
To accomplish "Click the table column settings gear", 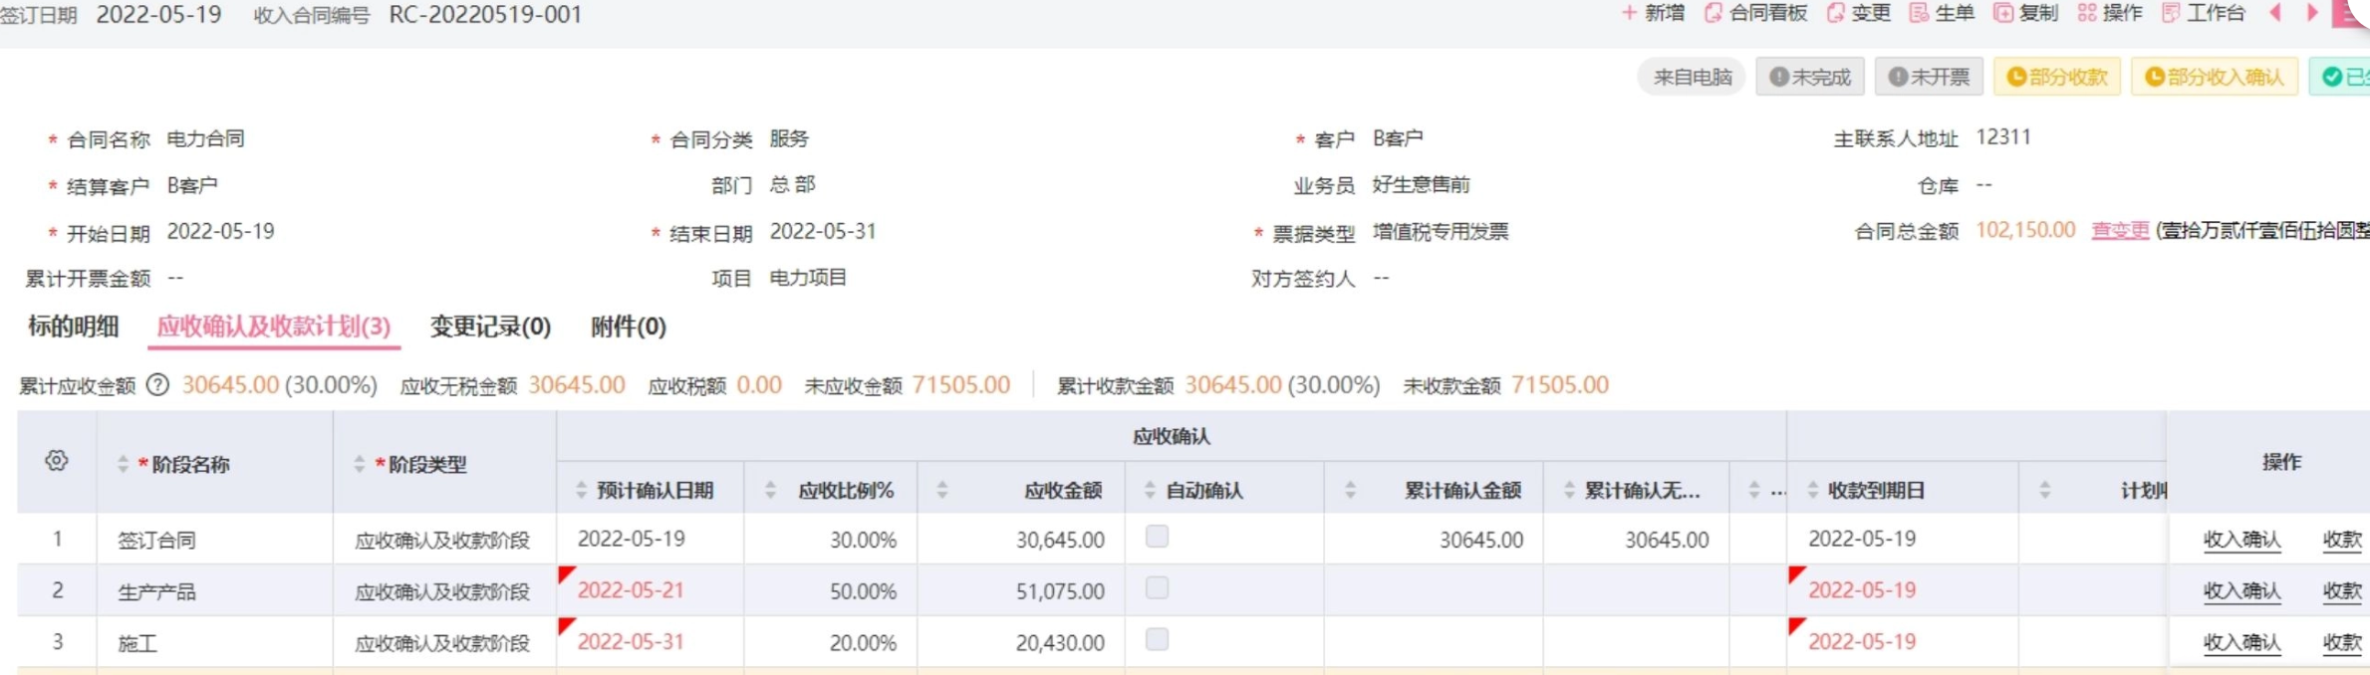I will coord(57,461).
